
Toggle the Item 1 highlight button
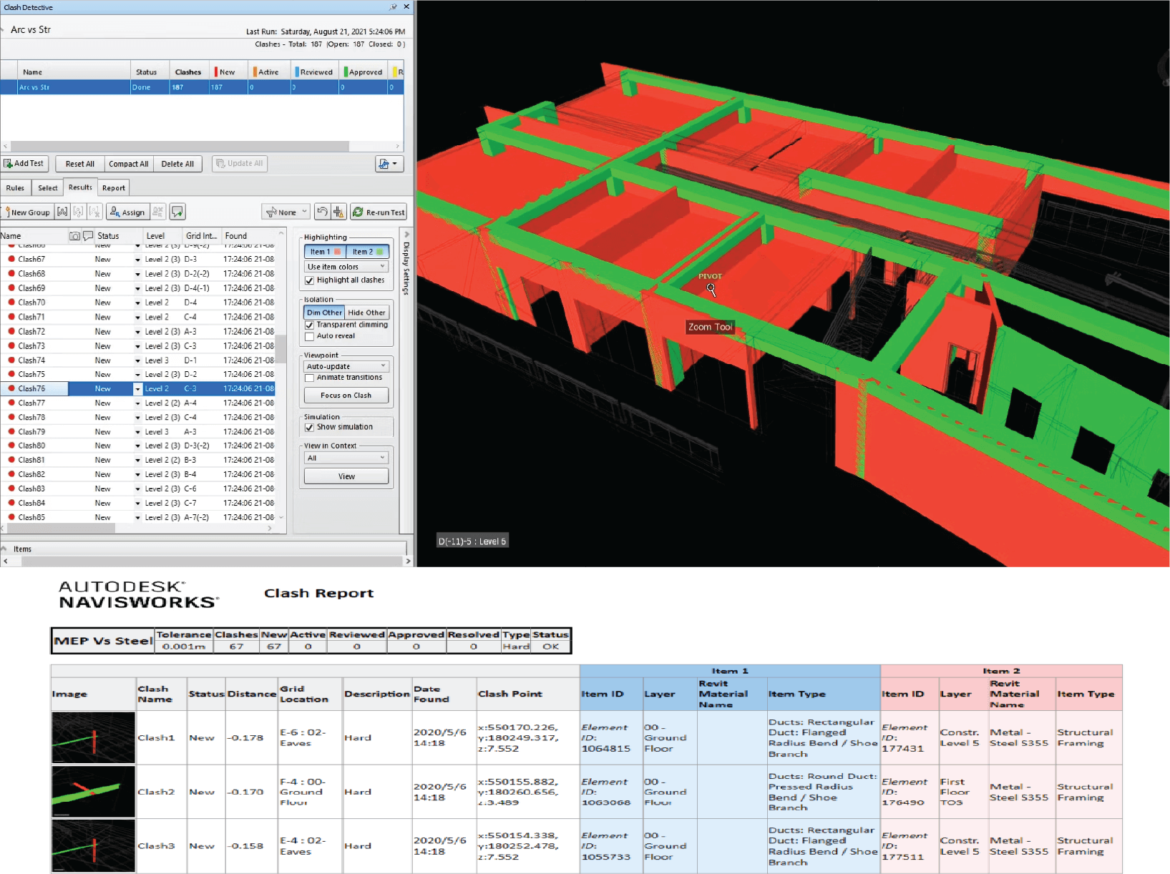point(325,252)
